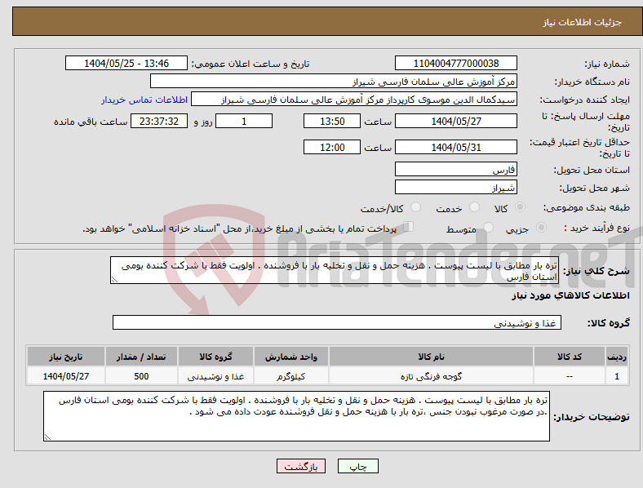Click the resize handle of description textarea
The height and width of the screenshot is (488, 643).
pos(114,280)
